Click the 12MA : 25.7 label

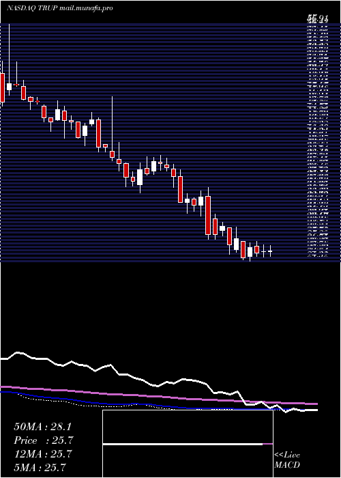(43, 454)
